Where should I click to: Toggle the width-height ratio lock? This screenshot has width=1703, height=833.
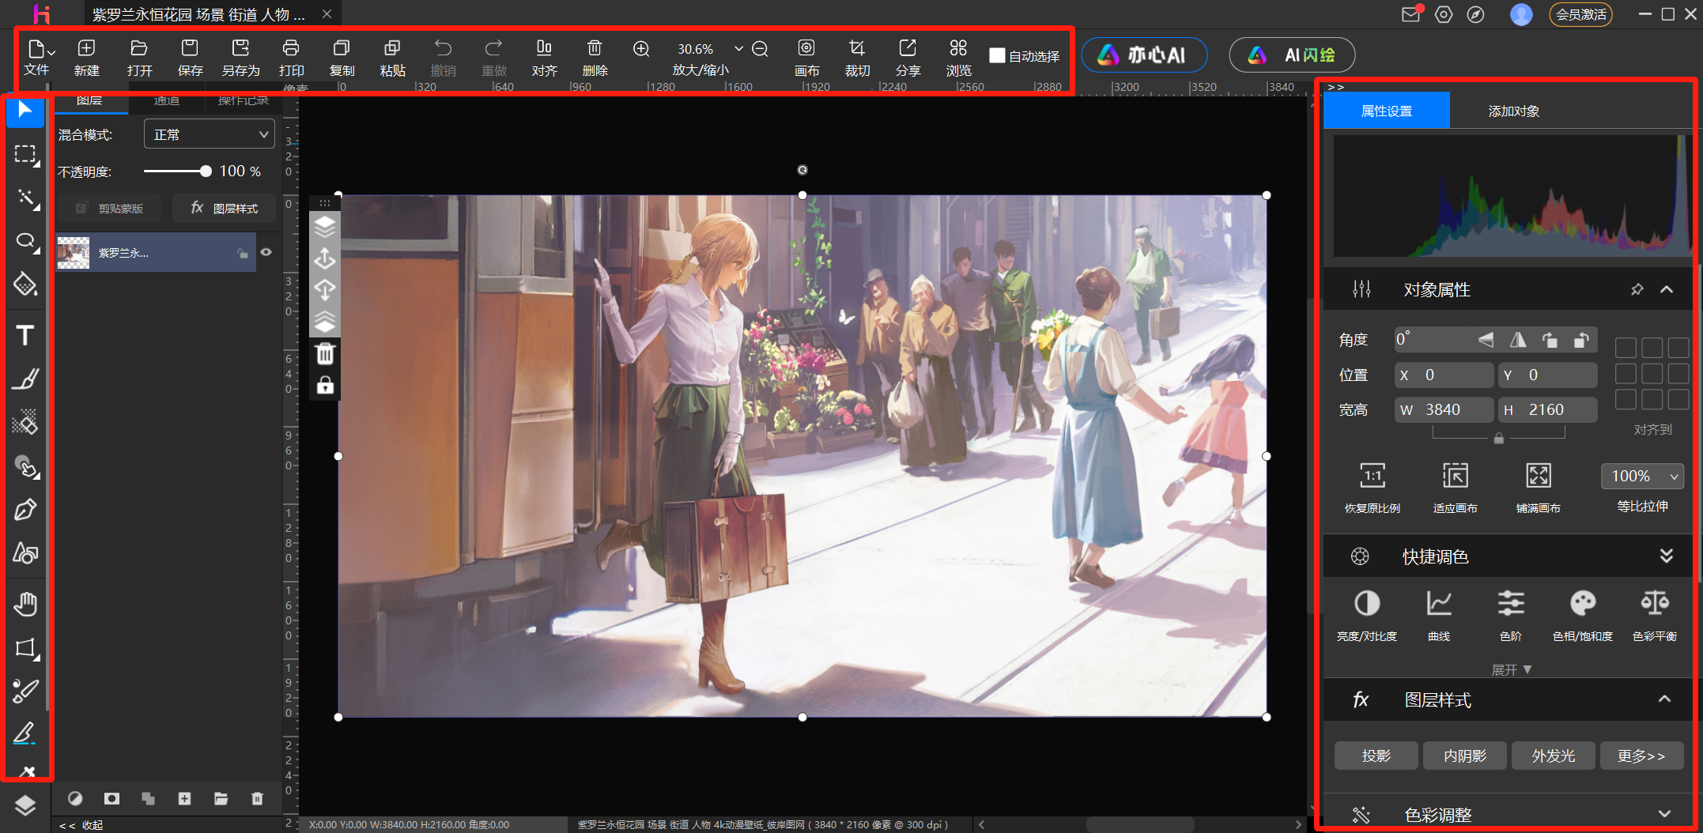(x=1498, y=438)
